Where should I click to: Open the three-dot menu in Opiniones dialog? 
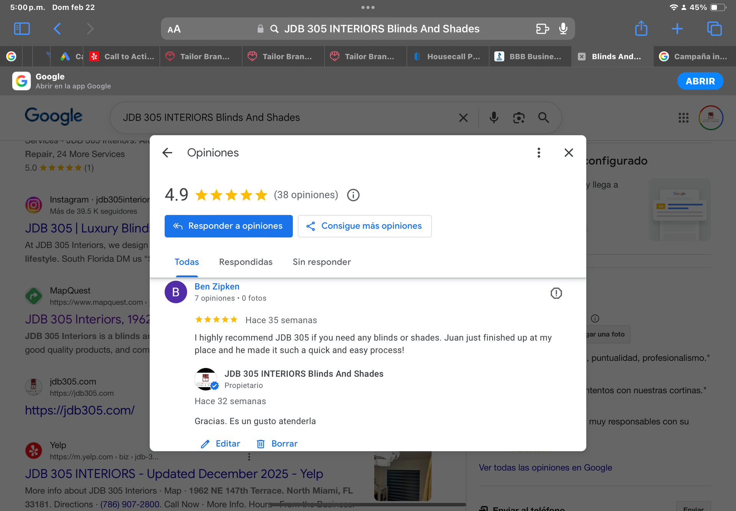click(x=539, y=153)
